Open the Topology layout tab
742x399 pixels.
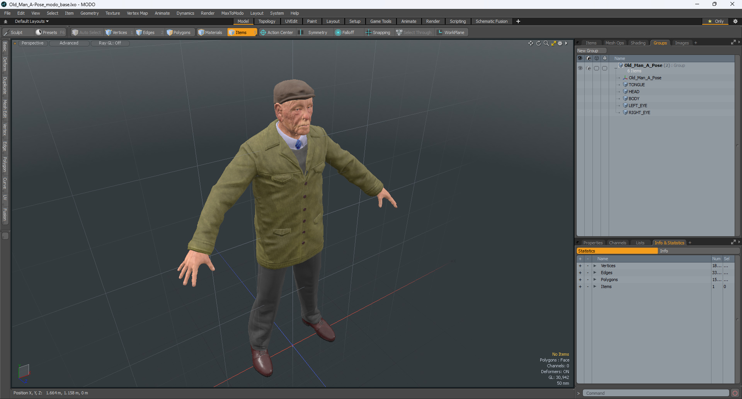click(267, 21)
